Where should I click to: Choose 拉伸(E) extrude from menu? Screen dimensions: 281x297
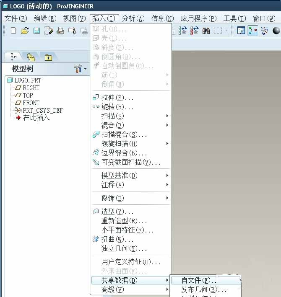(x=131, y=98)
